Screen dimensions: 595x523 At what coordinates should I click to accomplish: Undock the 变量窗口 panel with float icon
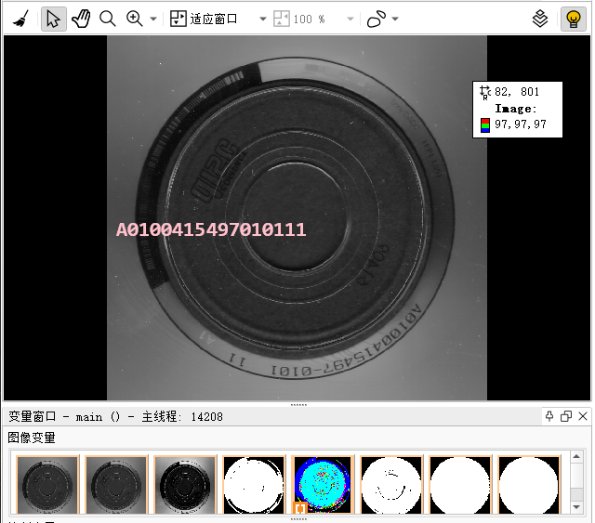coord(566,416)
